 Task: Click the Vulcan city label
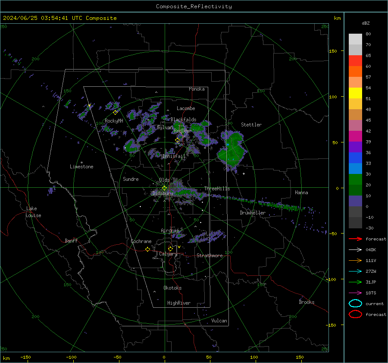click(219, 321)
